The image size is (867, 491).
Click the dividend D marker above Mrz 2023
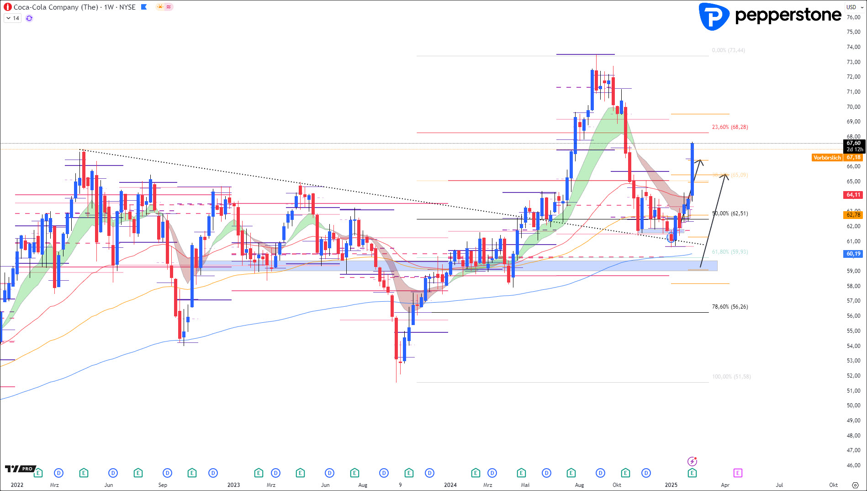click(275, 473)
